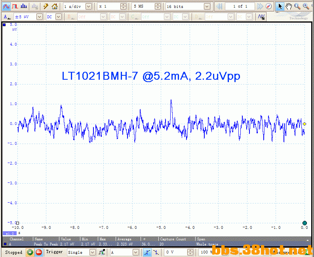Select the zoom-in magnifier tool
314x257 pixels.
[306, 7]
